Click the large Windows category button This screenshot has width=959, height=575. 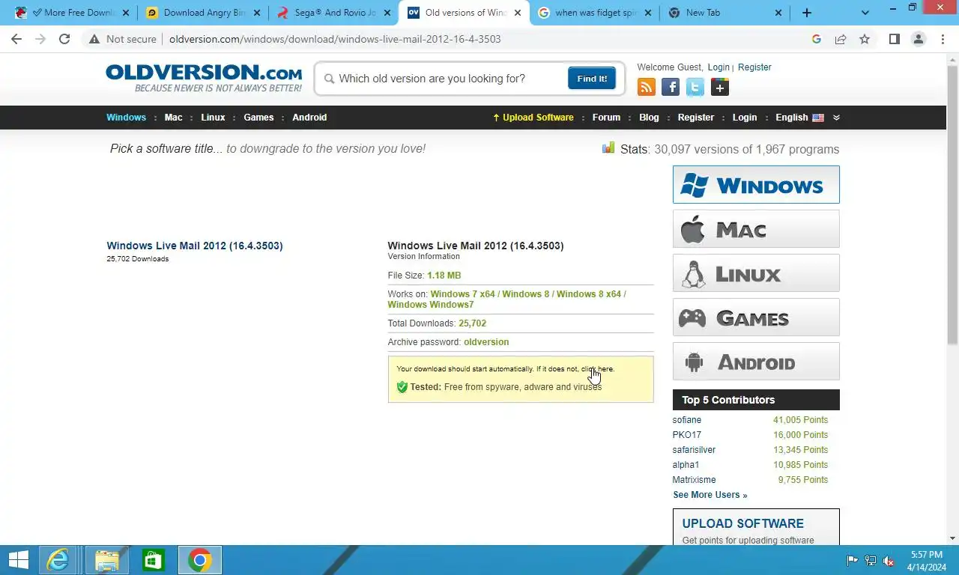click(756, 184)
